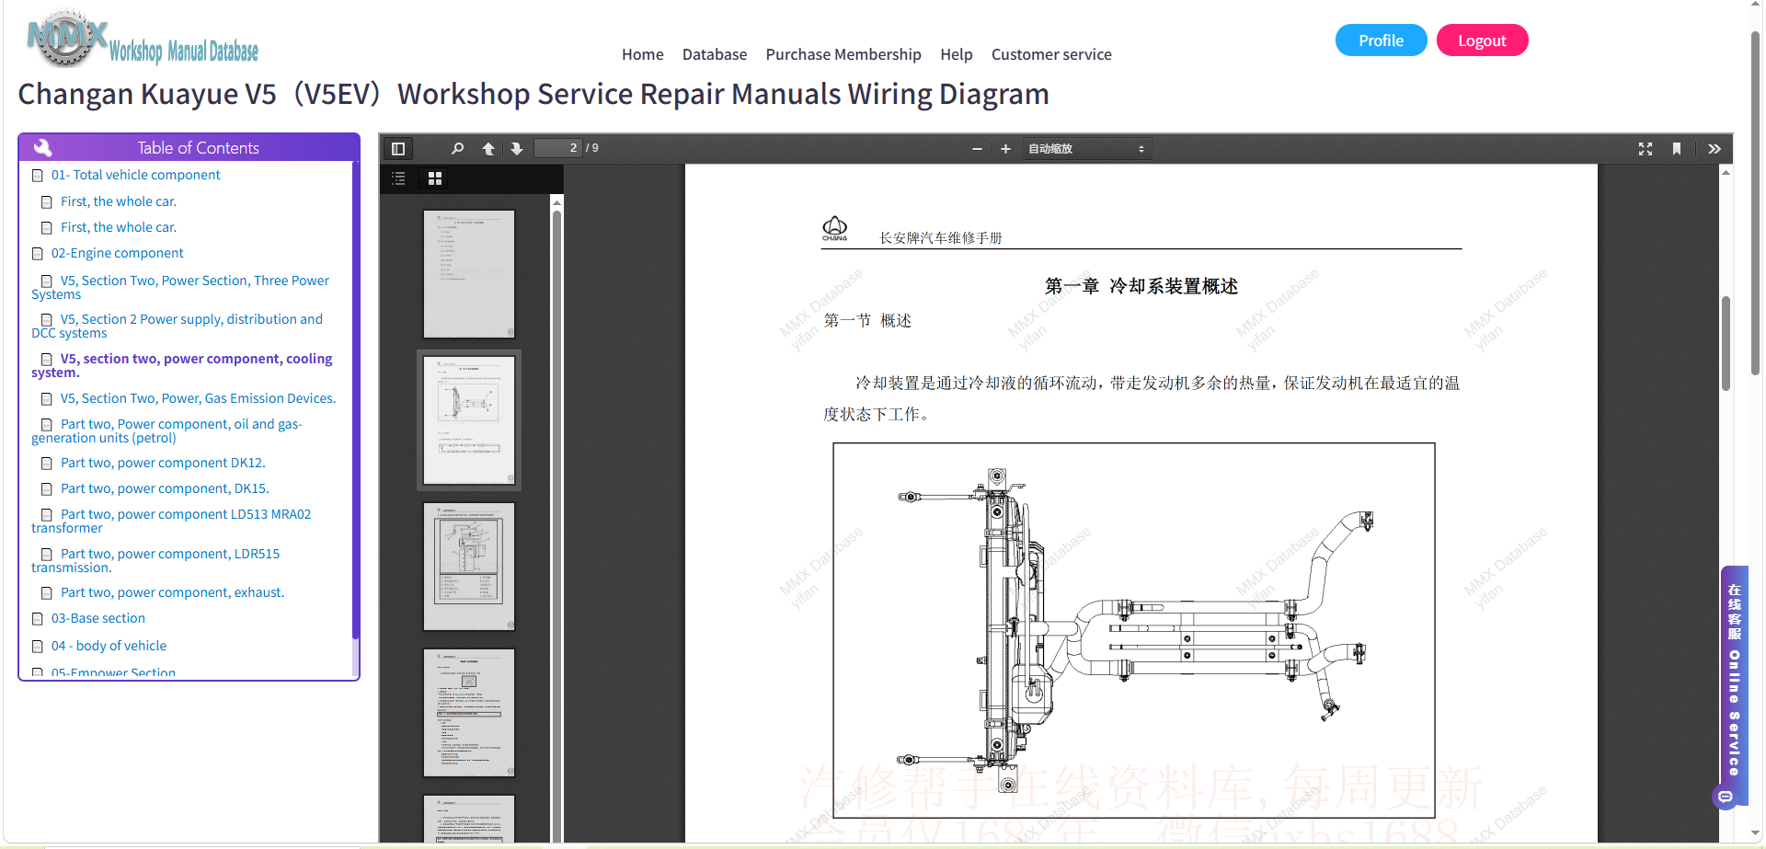Click document icon beside 'power component, exhaust'
Screen dimensions: 1766x849
tap(47, 592)
